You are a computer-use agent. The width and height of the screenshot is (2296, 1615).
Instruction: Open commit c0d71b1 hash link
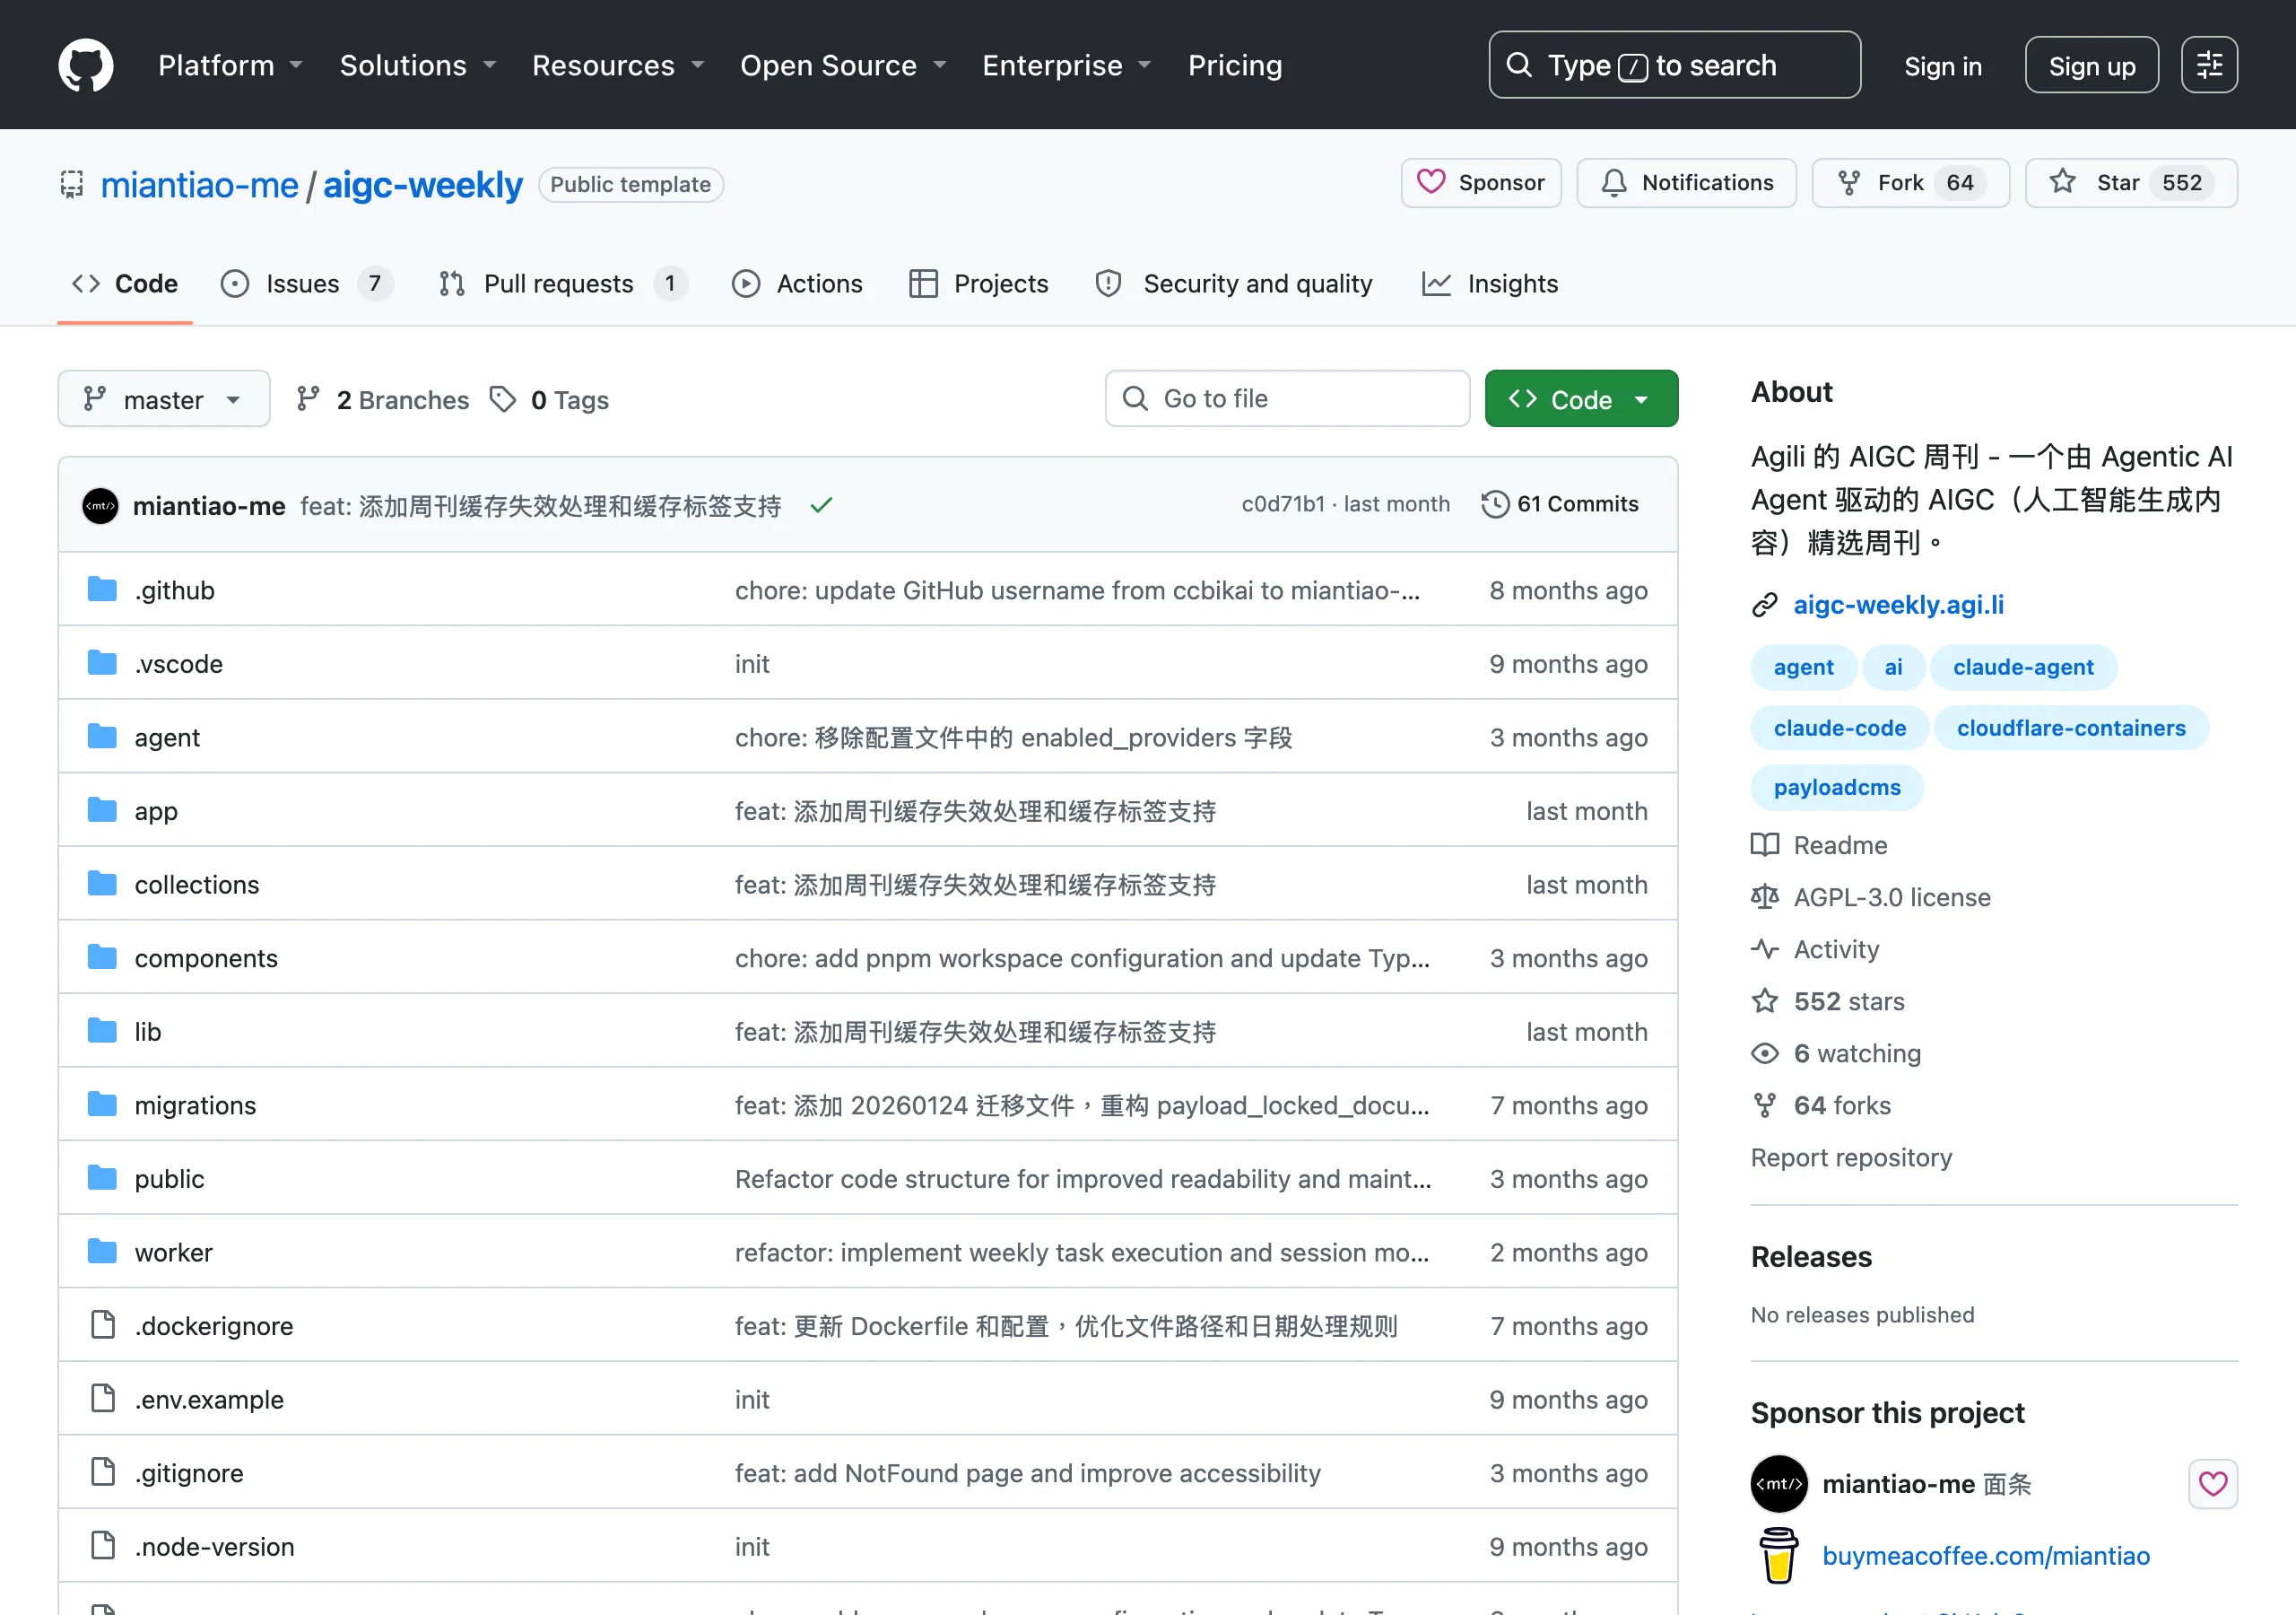pyautogui.click(x=1282, y=503)
